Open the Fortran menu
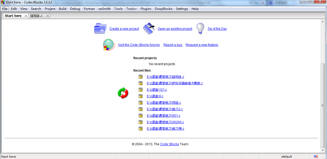Viewport: 327px width, 159px height. click(x=89, y=9)
